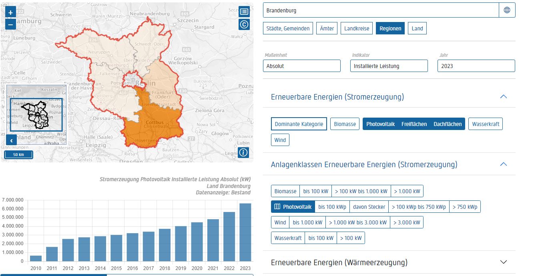Select the > 750 kWp class filter
538x276 pixels.
click(x=465, y=206)
